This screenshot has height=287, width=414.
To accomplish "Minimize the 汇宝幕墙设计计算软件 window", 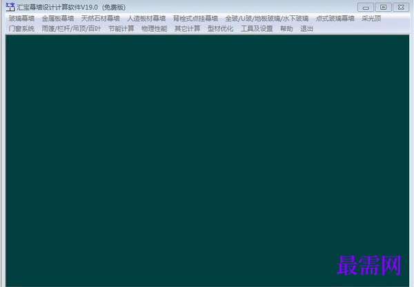I will click(366, 8).
